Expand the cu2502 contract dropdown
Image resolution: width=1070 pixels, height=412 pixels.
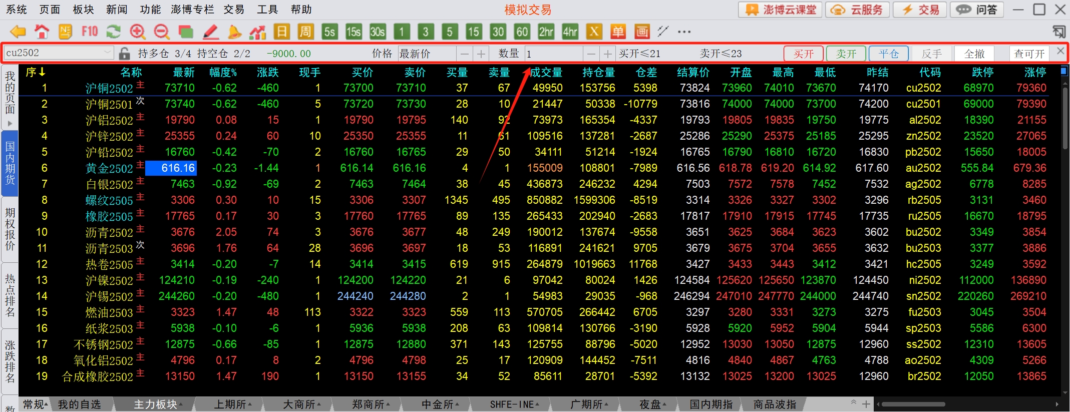[107, 52]
